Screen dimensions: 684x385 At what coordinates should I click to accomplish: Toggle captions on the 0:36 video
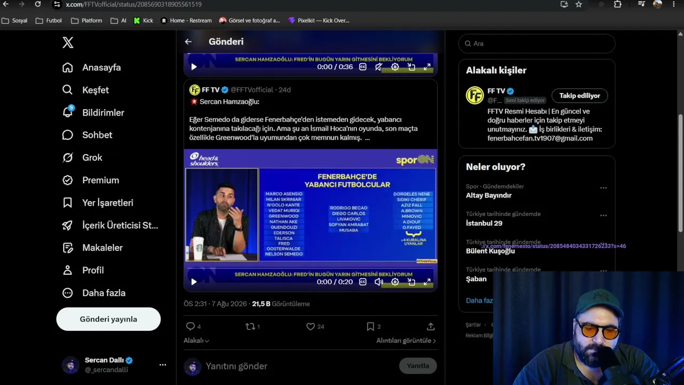363,67
